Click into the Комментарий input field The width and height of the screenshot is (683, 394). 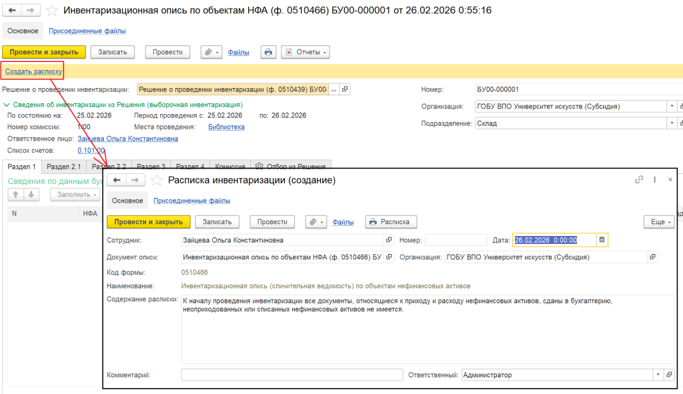291,375
